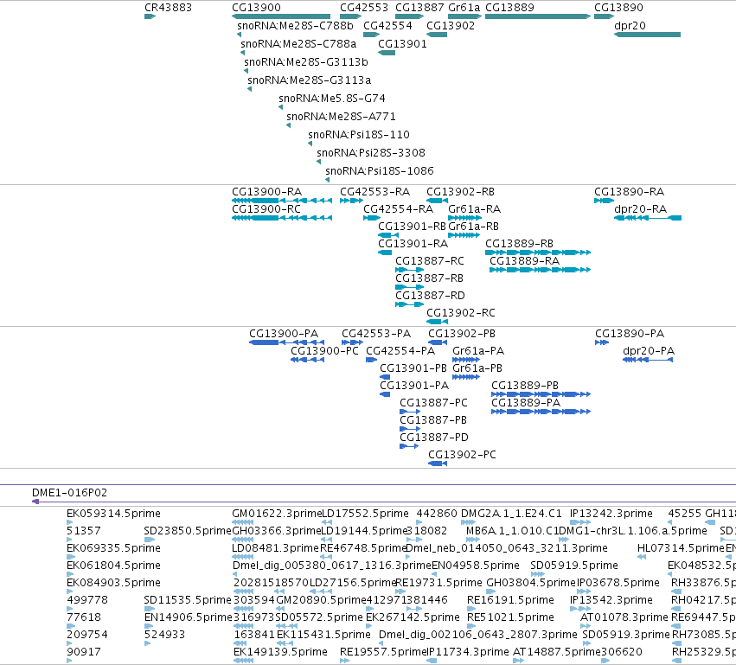
Task: Click snoRNA:Psi18S-110 label
Action: pos(359,134)
